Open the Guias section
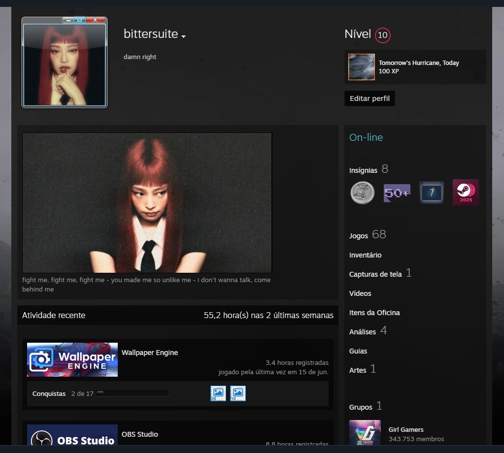Image resolution: width=504 pixels, height=453 pixels. [358, 351]
